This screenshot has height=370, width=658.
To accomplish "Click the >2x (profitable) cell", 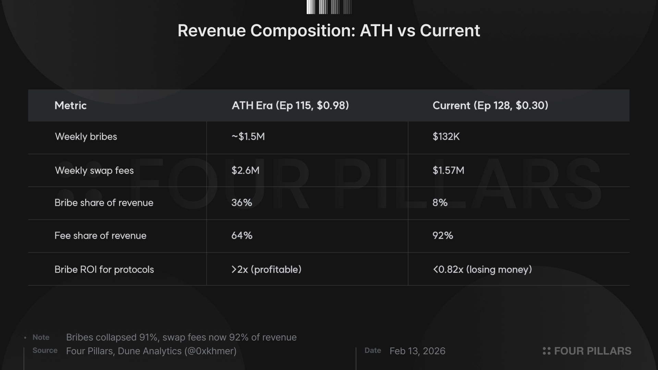I will pos(266,270).
